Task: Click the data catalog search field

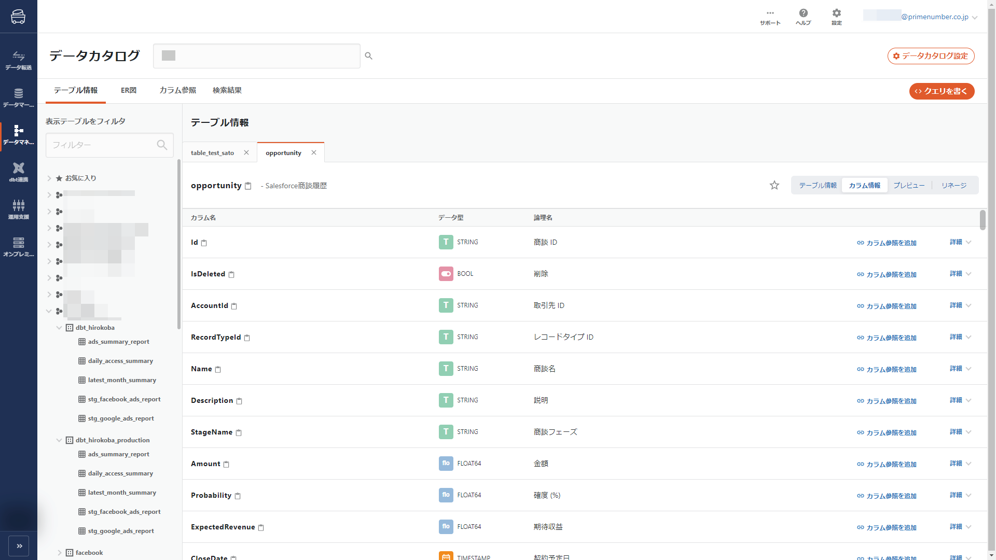Action: click(x=257, y=56)
